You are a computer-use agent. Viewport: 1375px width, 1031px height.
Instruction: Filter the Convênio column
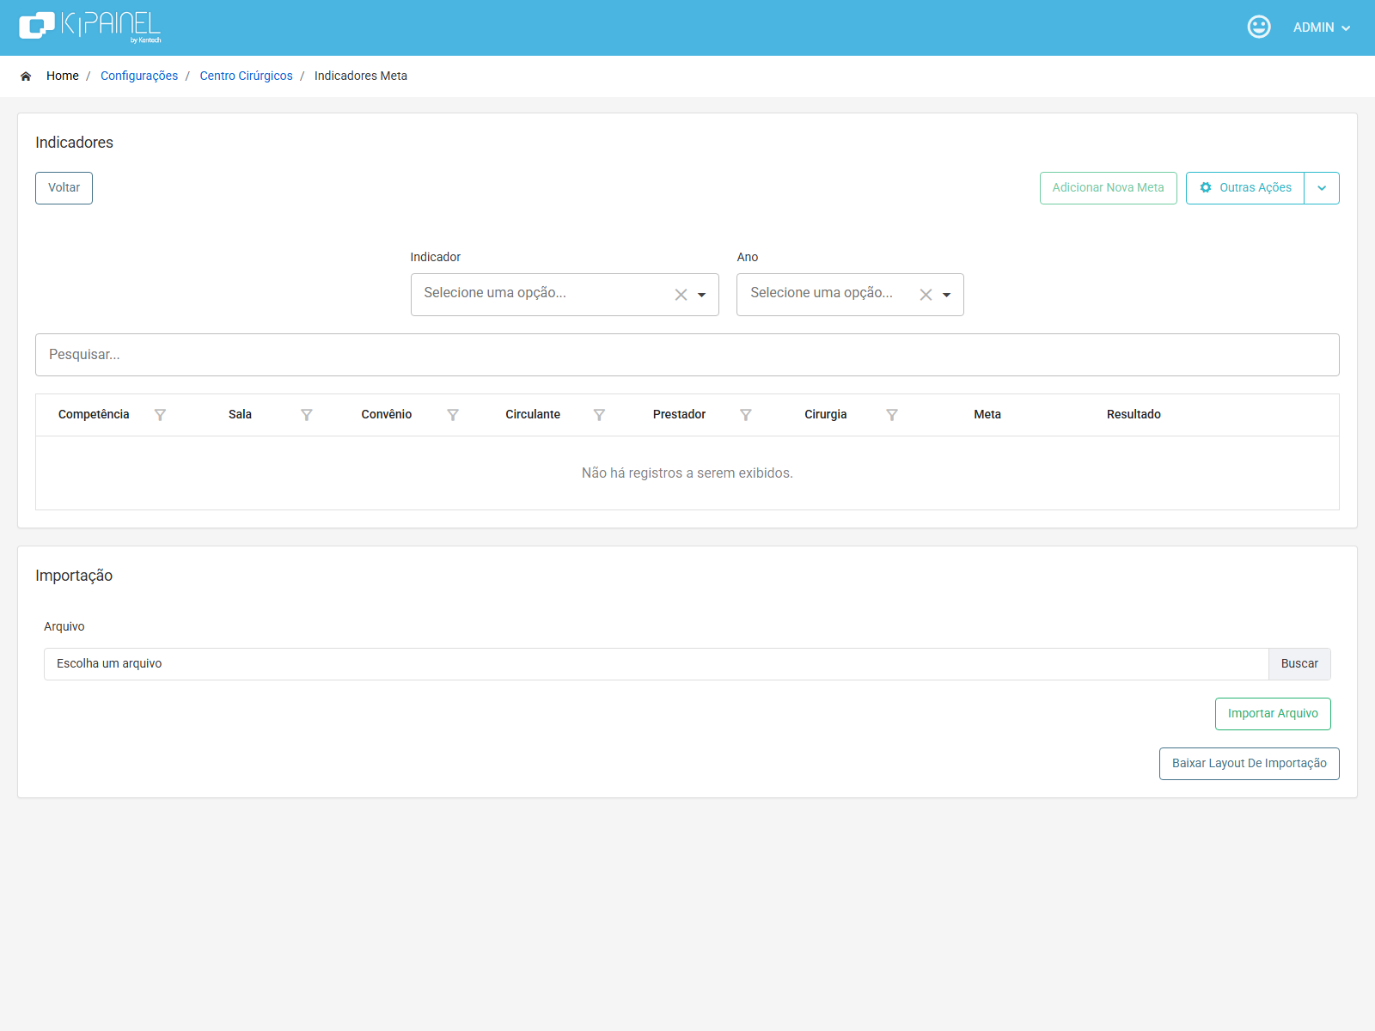453,415
